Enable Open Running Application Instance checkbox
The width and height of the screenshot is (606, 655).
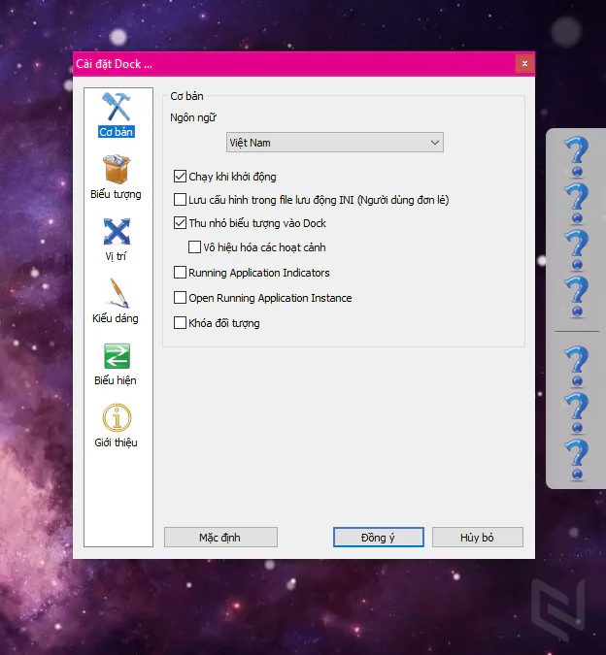point(180,298)
